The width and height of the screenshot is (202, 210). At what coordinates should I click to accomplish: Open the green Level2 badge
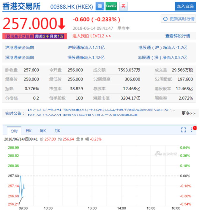pyautogui.click(x=111, y=6)
